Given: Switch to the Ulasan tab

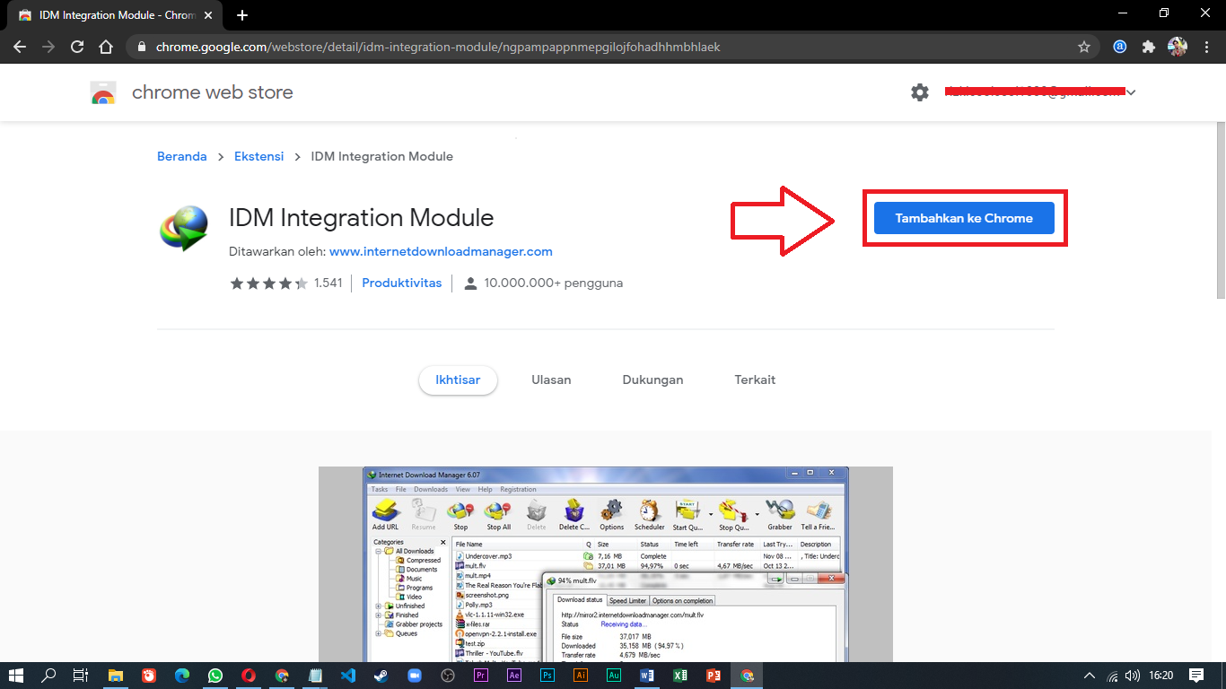Looking at the screenshot, I should click(x=551, y=379).
